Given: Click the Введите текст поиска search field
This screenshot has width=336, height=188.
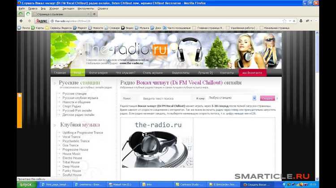Looking at the screenshot, I should click(x=164, y=99).
